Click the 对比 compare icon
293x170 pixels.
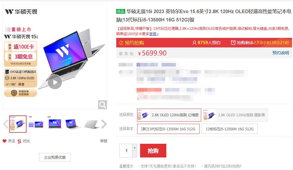point(19,141)
